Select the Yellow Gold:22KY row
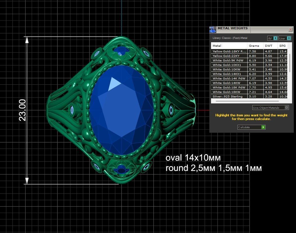This screenshot has height=233, width=296. (249, 56)
